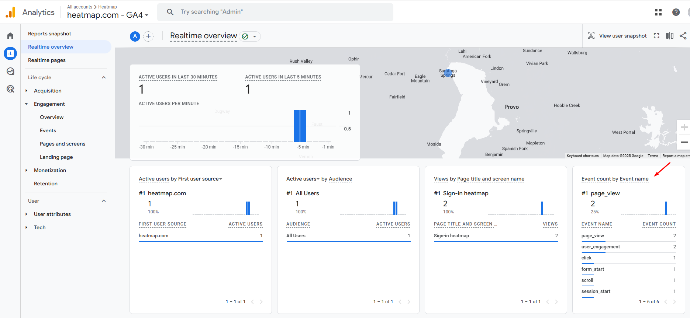
Task: Open the Advertising icon in left rail
Action: point(10,89)
